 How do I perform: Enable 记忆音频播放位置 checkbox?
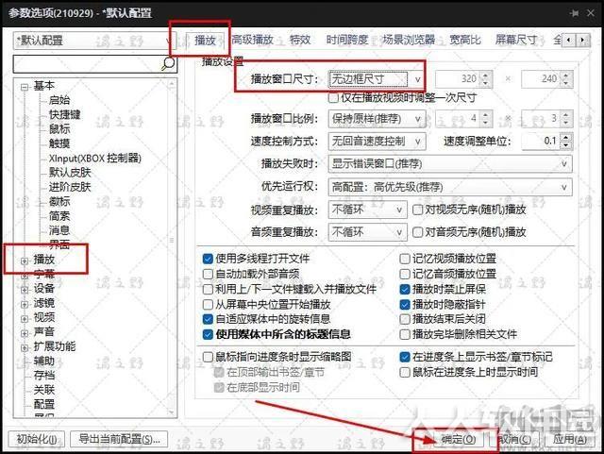click(x=405, y=274)
